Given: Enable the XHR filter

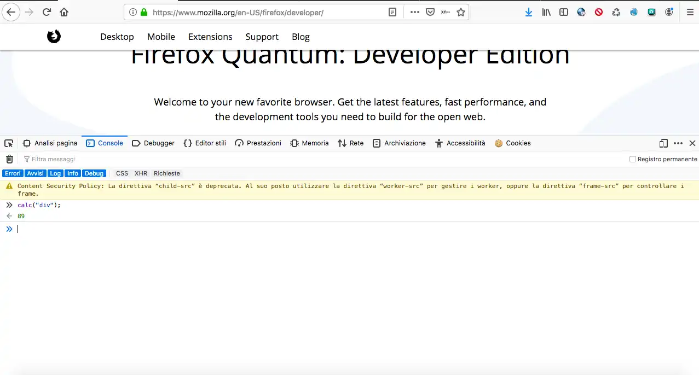Looking at the screenshot, I should [141, 173].
